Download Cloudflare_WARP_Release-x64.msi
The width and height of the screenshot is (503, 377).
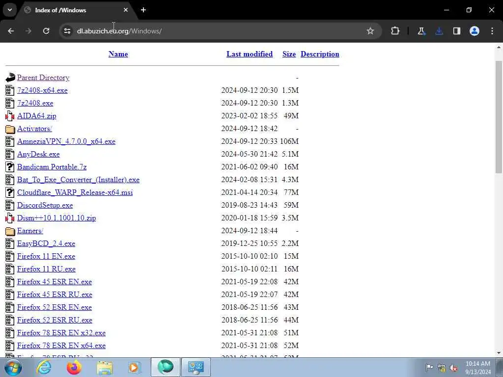click(x=75, y=192)
